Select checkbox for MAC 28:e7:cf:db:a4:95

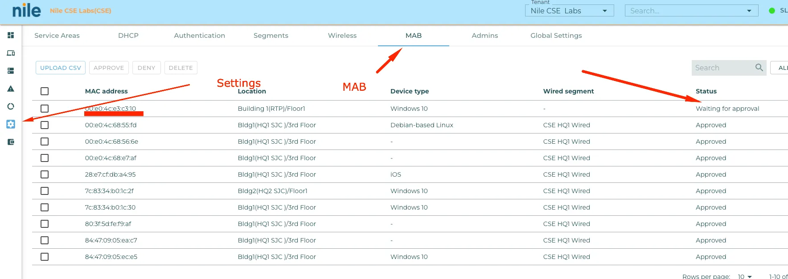coord(45,174)
